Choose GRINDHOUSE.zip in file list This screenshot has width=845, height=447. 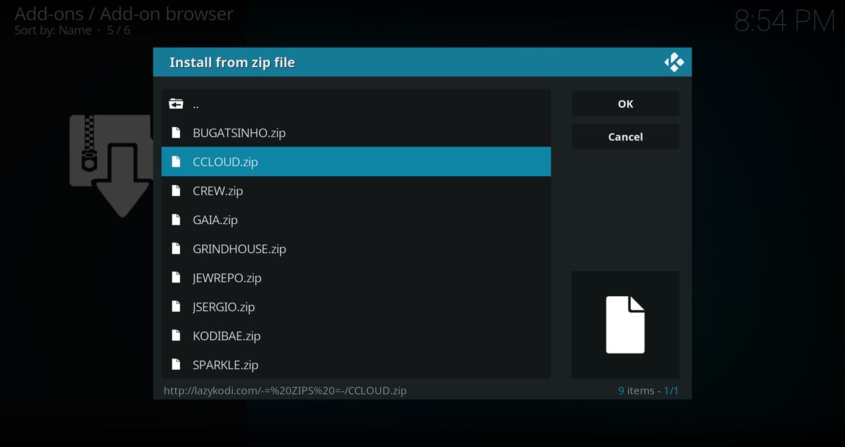point(239,249)
